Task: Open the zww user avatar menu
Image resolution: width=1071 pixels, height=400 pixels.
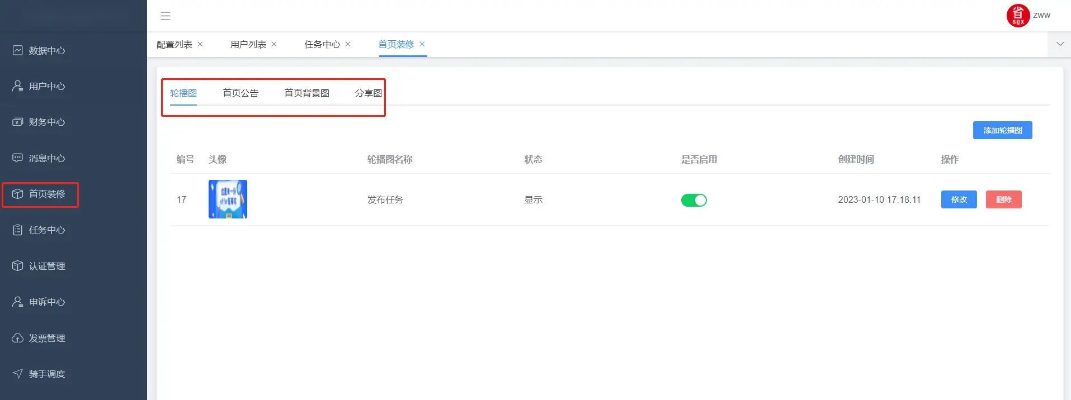Action: pyautogui.click(x=1018, y=16)
